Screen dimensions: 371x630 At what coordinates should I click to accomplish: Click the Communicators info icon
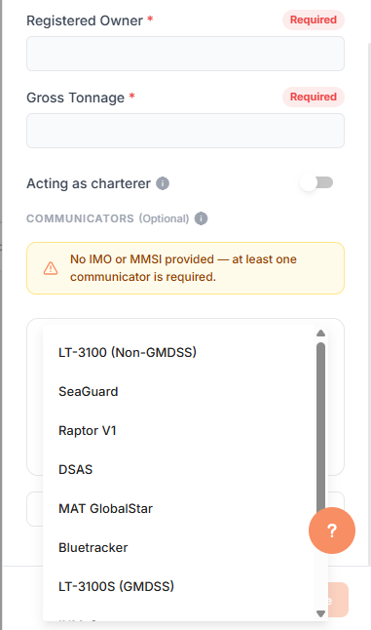coord(201,218)
